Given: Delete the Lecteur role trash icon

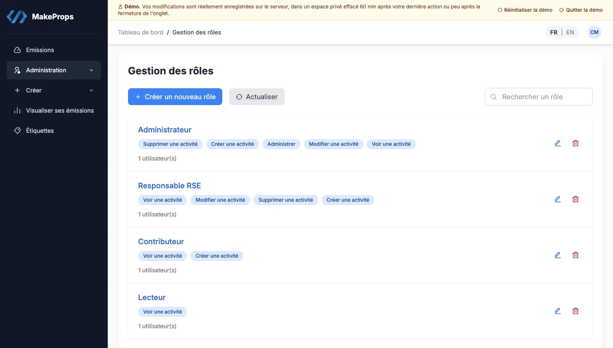Looking at the screenshot, I should [576, 311].
